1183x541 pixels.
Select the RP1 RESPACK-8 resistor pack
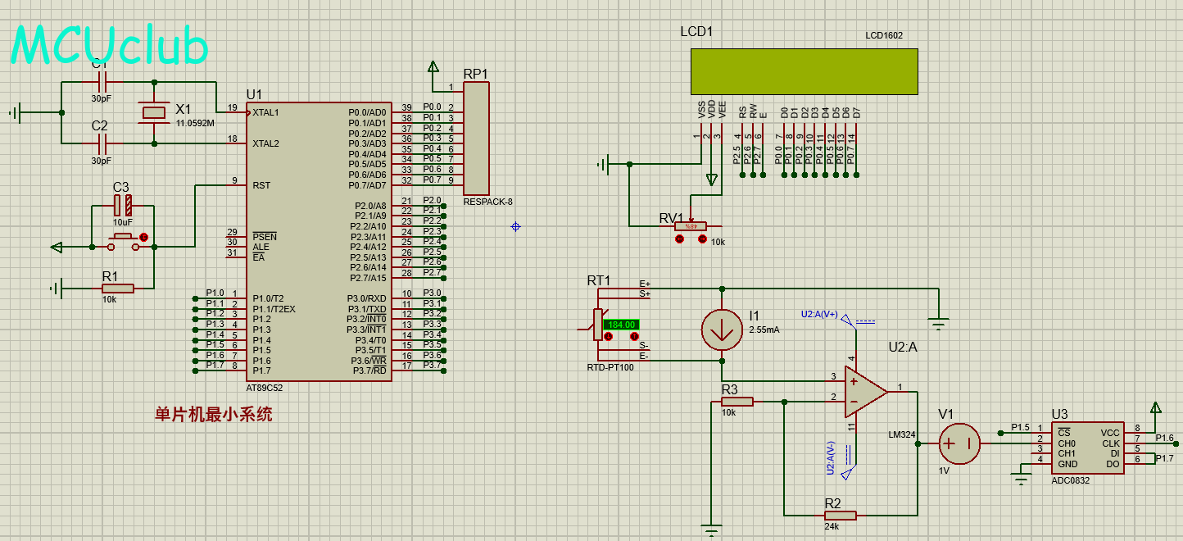point(476,139)
